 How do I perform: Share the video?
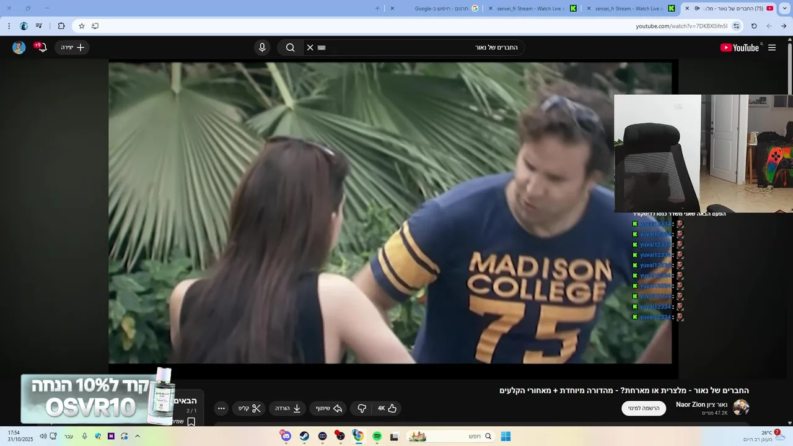(x=329, y=408)
